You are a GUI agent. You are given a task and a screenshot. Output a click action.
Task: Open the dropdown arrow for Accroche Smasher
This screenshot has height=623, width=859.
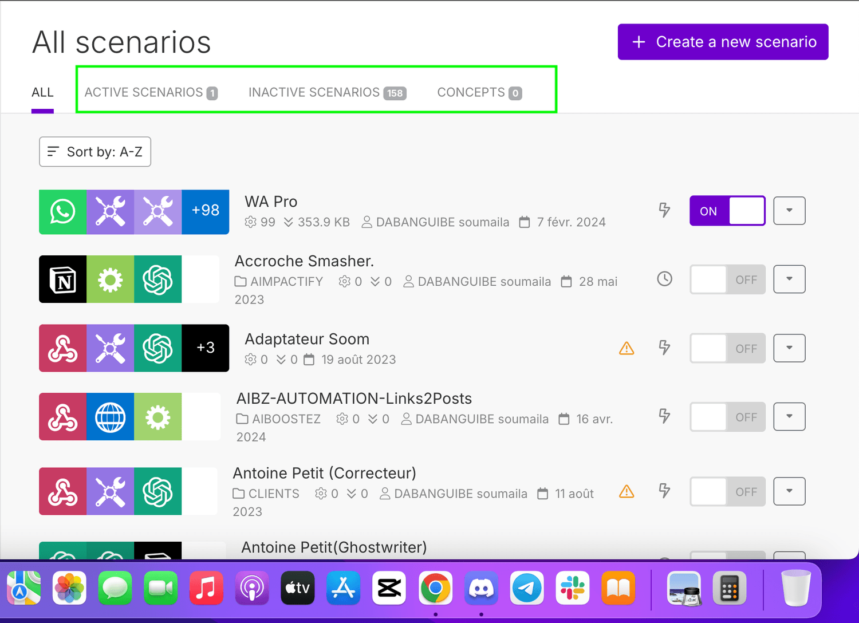click(789, 279)
